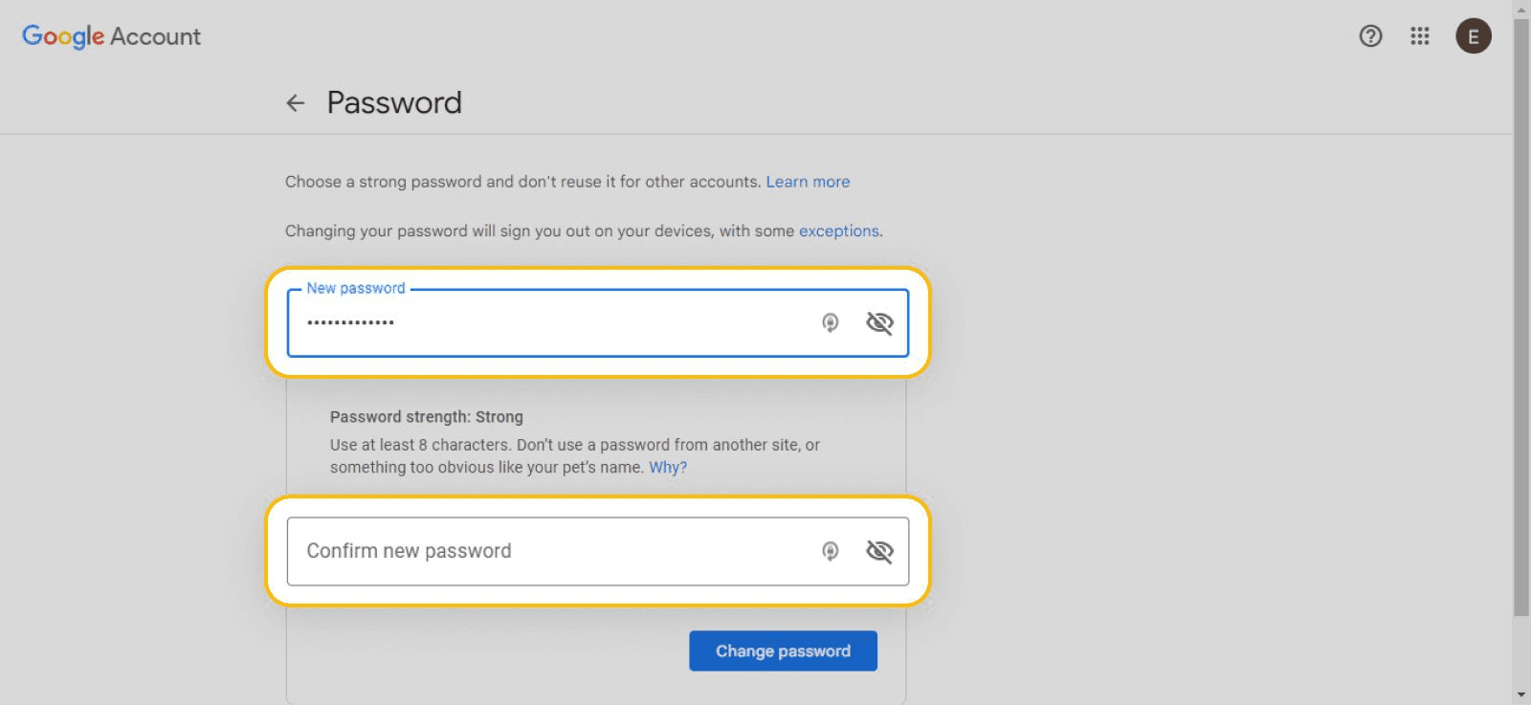
Task: Open the Learn more link
Action: coord(808,182)
